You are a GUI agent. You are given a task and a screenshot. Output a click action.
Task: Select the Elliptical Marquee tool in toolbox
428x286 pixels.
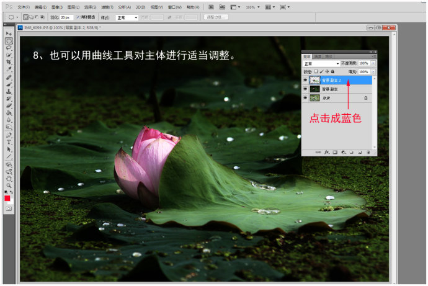pyautogui.click(x=9, y=41)
